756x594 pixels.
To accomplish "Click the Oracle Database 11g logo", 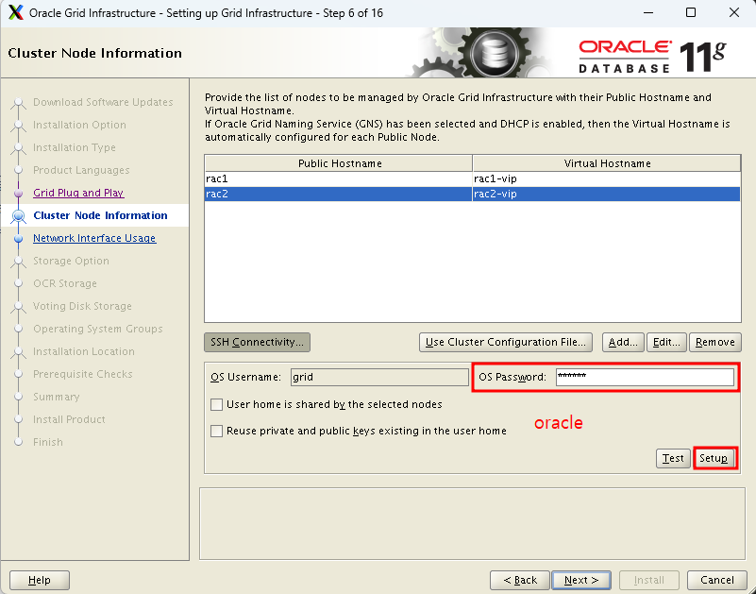I will (x=653, y=57).
